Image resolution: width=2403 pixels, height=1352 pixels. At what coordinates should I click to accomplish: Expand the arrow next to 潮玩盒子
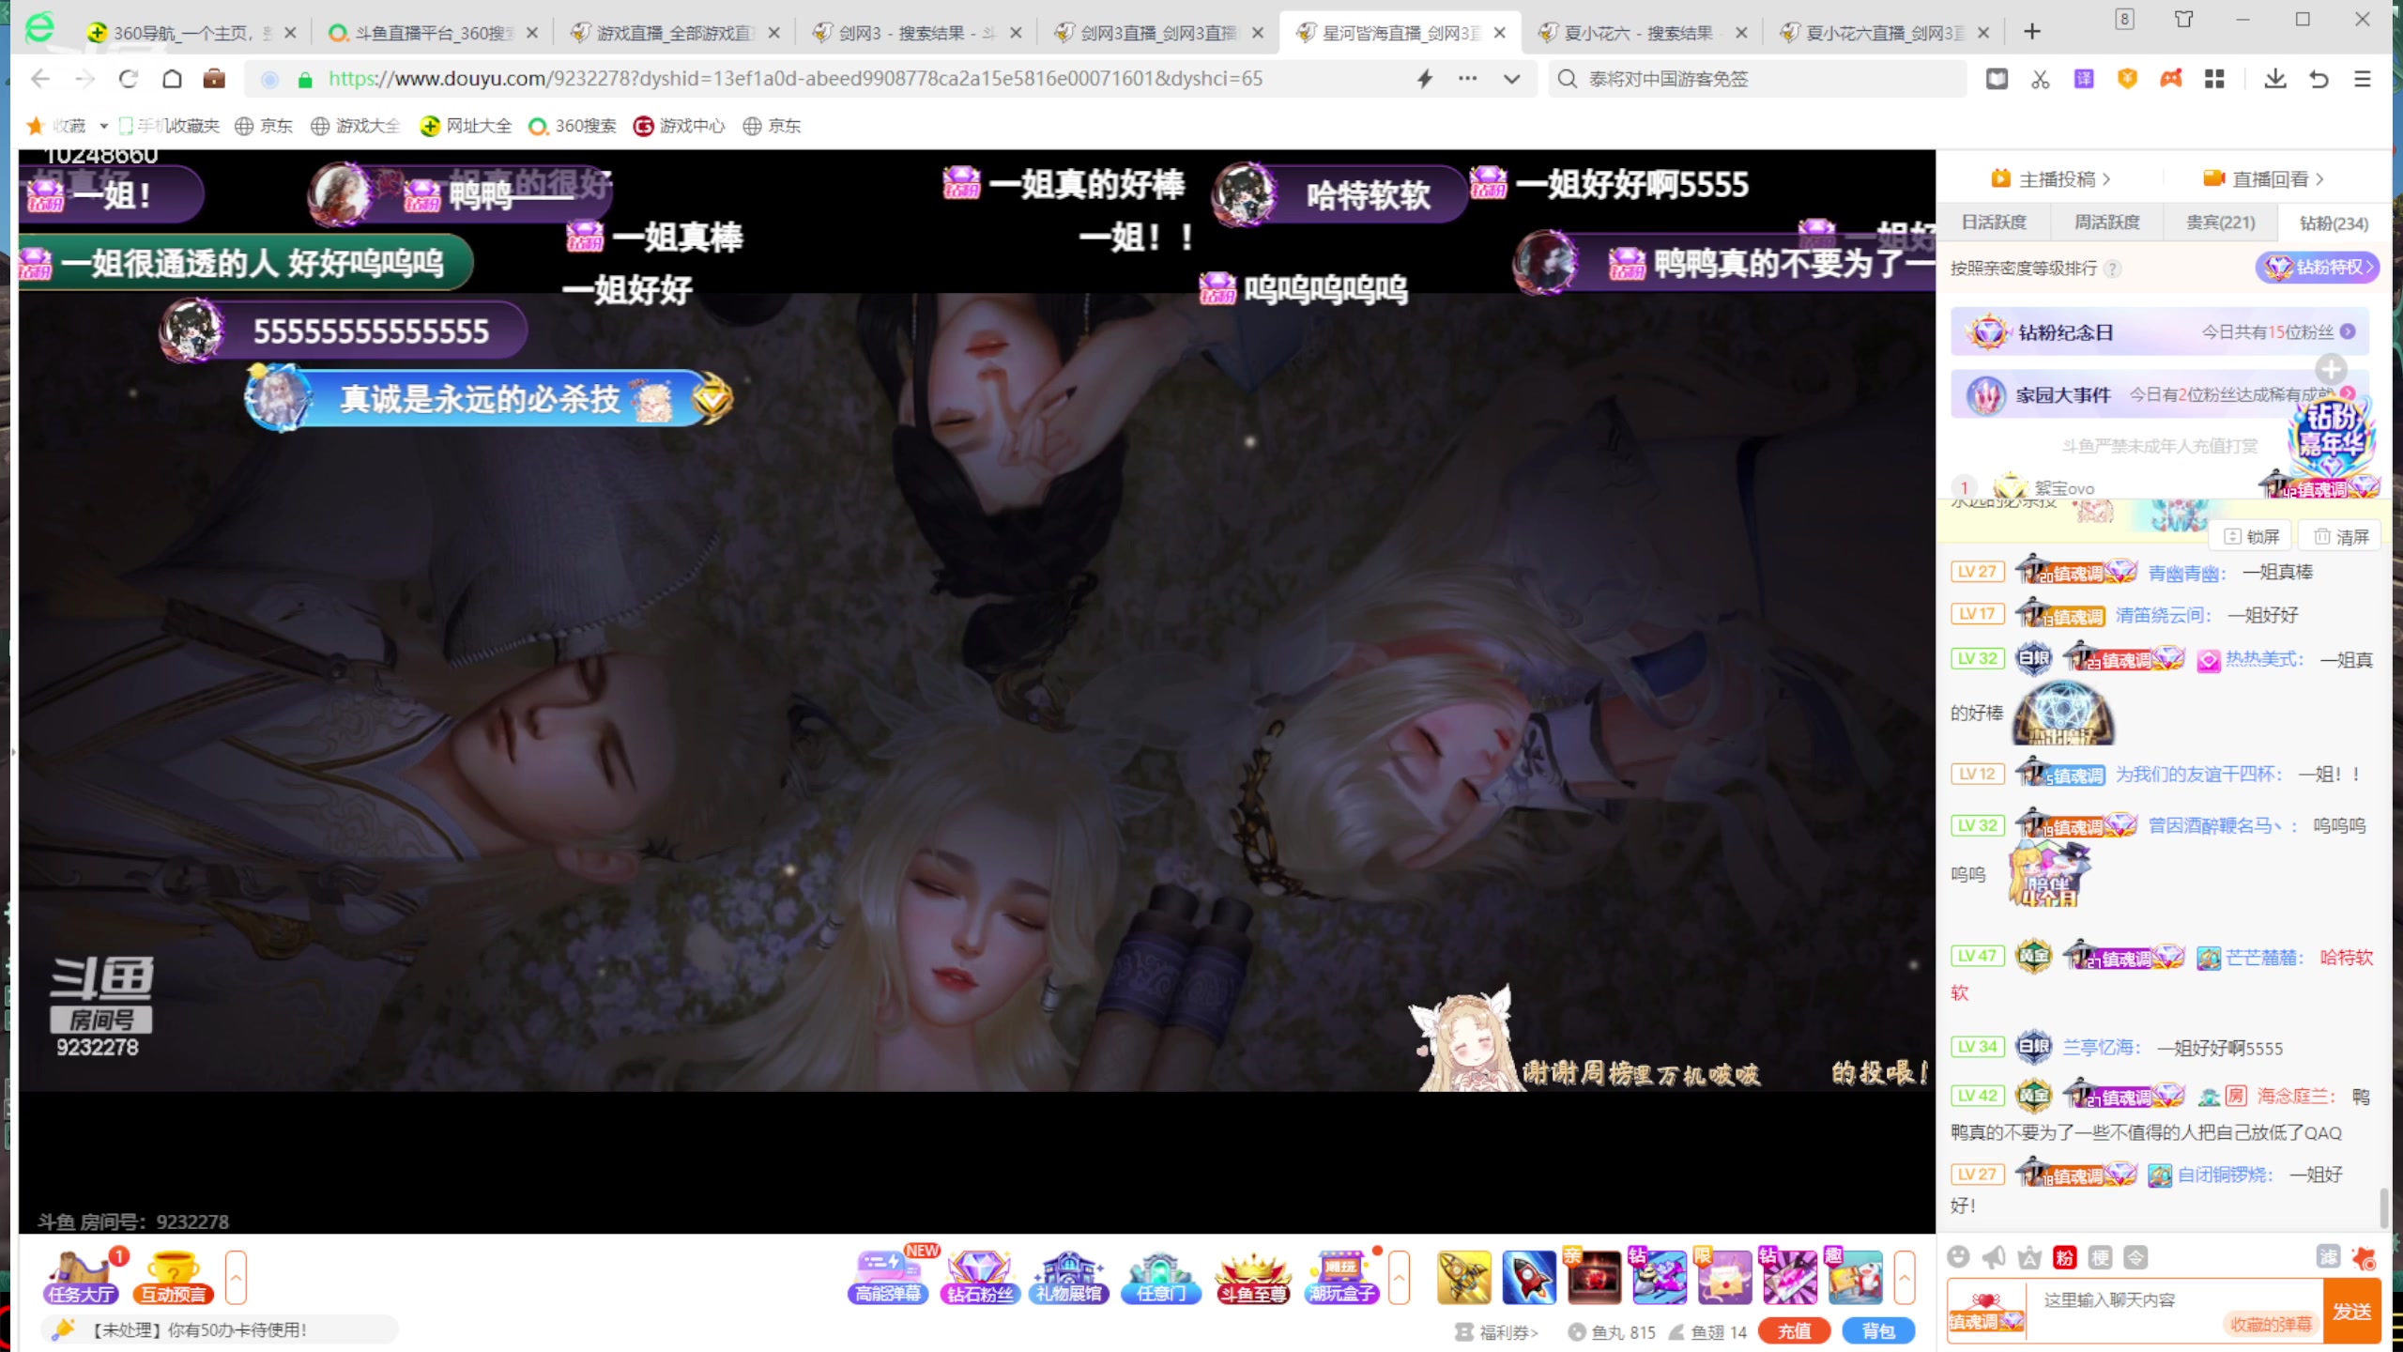[x=1399, y=1278]
